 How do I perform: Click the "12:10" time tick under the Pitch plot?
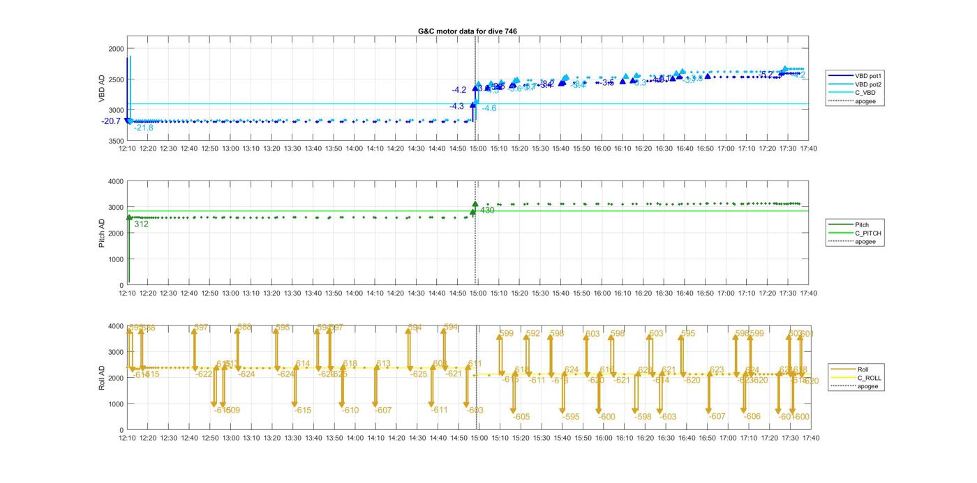coord(127,293)
